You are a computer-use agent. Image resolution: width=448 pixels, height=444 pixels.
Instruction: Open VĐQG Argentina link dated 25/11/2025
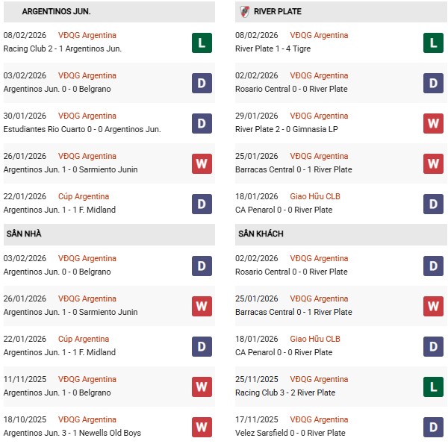click(x=320, y=379)
